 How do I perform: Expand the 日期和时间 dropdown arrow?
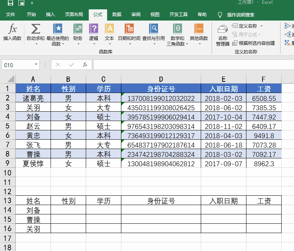(130, 44)
